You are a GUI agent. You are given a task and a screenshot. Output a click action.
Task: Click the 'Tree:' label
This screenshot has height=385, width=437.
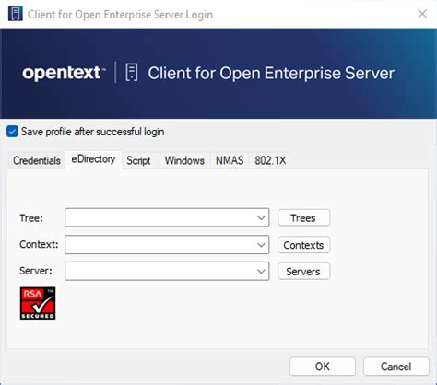coord(31,218)
